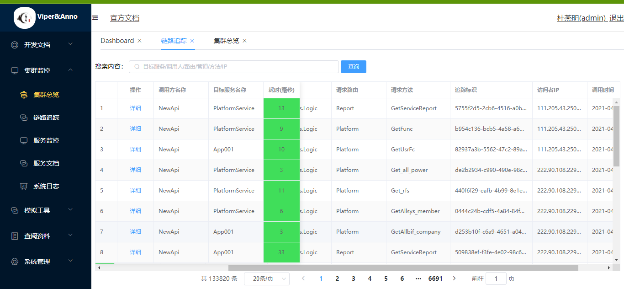Click the 服务文档 sidebar icon
This screenshot has width=624, height=289.
24,163
